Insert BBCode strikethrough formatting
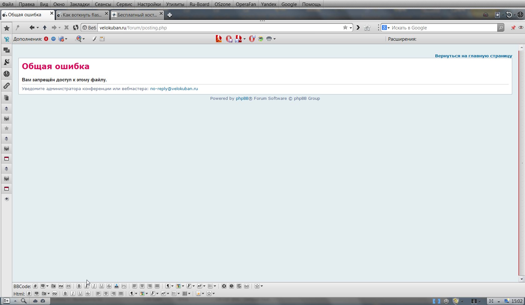This screenshot has height=305, width=525. pyautogui.click(x=109, y=286)
